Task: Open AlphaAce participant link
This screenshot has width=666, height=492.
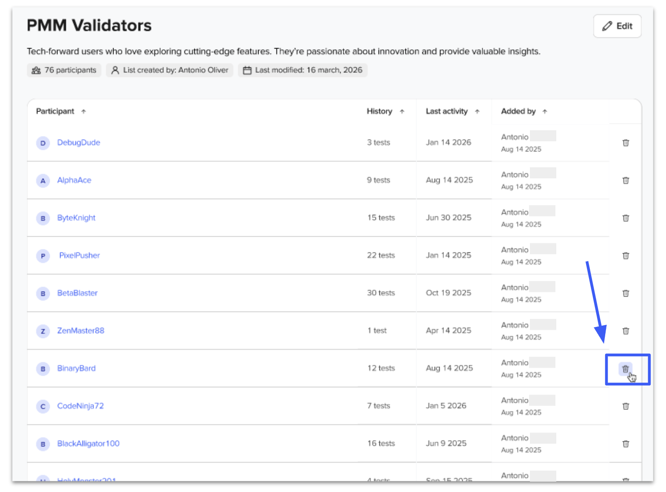Action: tap(74, 180)
